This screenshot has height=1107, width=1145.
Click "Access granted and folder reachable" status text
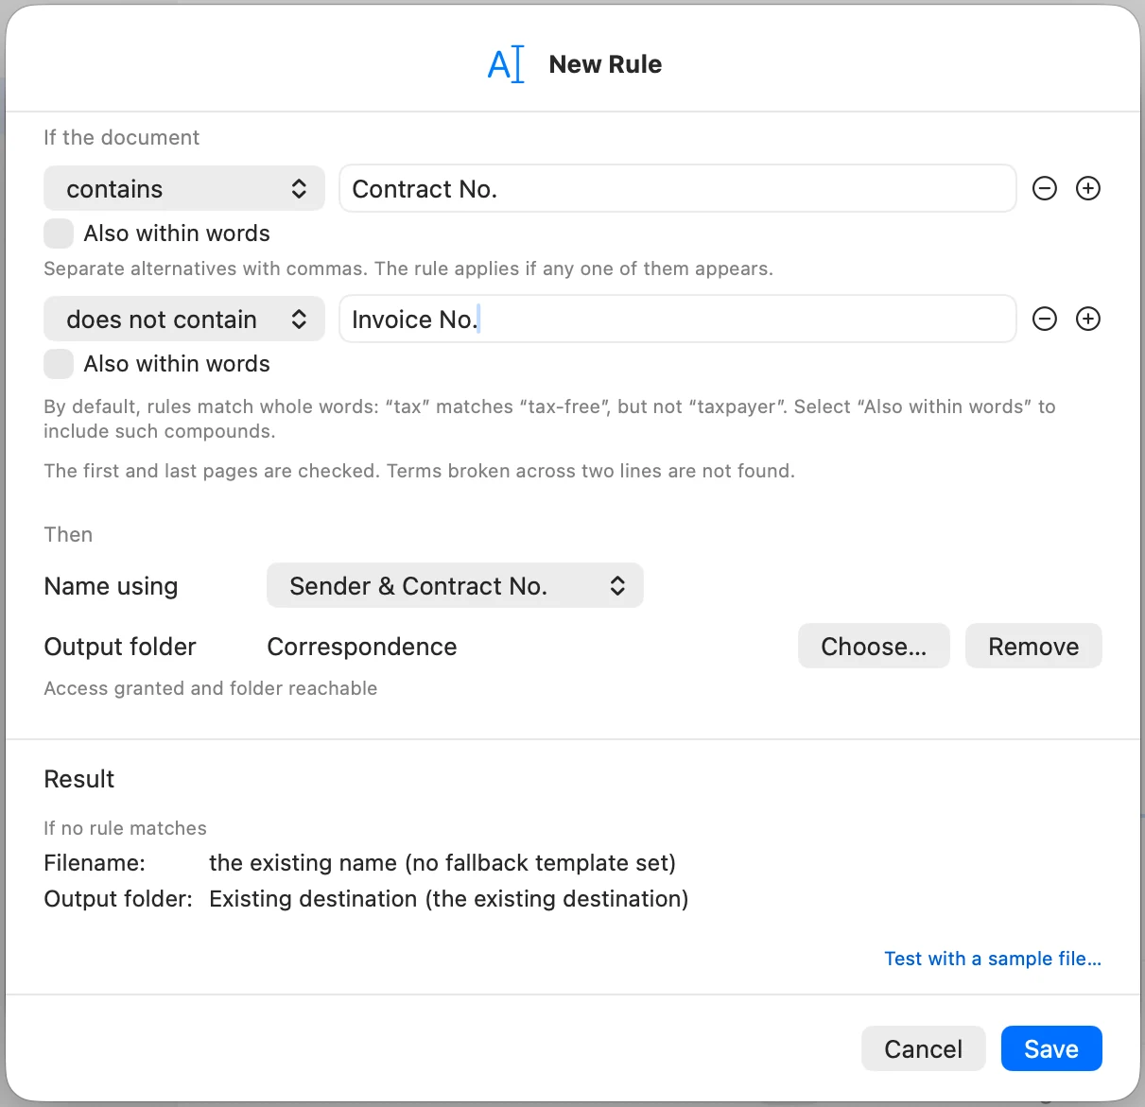[x=211, y=688]
